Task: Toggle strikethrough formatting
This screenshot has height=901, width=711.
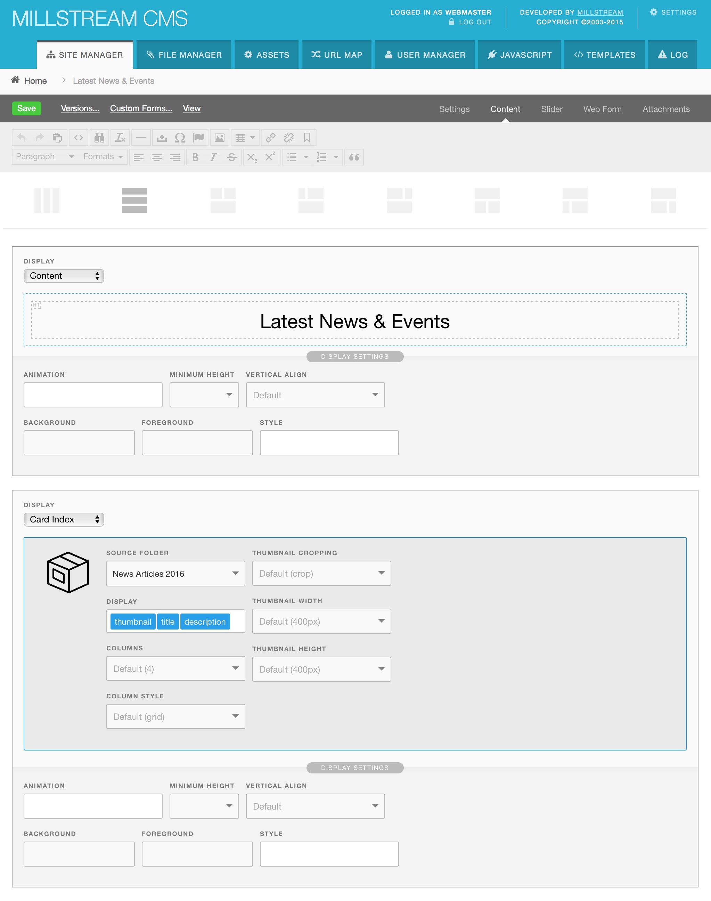Action: pos(231,157)
